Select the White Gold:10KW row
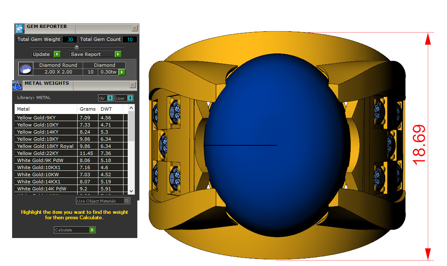Image resolution: width=447 pixels, height=266 pixels. [46, 175]
